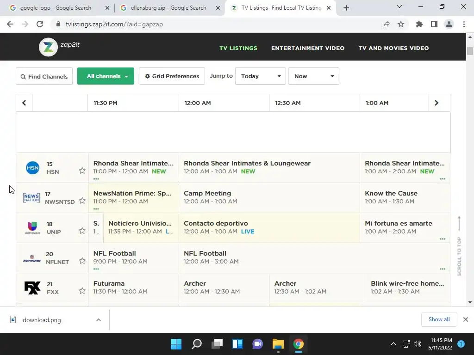Screen dimensions: 474x355
Task: Open Grid Preferences settings
Action: (172, 76)
